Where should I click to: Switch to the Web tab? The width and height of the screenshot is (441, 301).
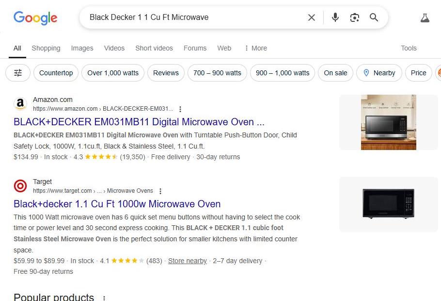224,48
